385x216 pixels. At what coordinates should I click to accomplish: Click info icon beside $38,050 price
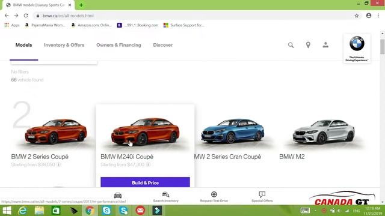click(59, 164)
